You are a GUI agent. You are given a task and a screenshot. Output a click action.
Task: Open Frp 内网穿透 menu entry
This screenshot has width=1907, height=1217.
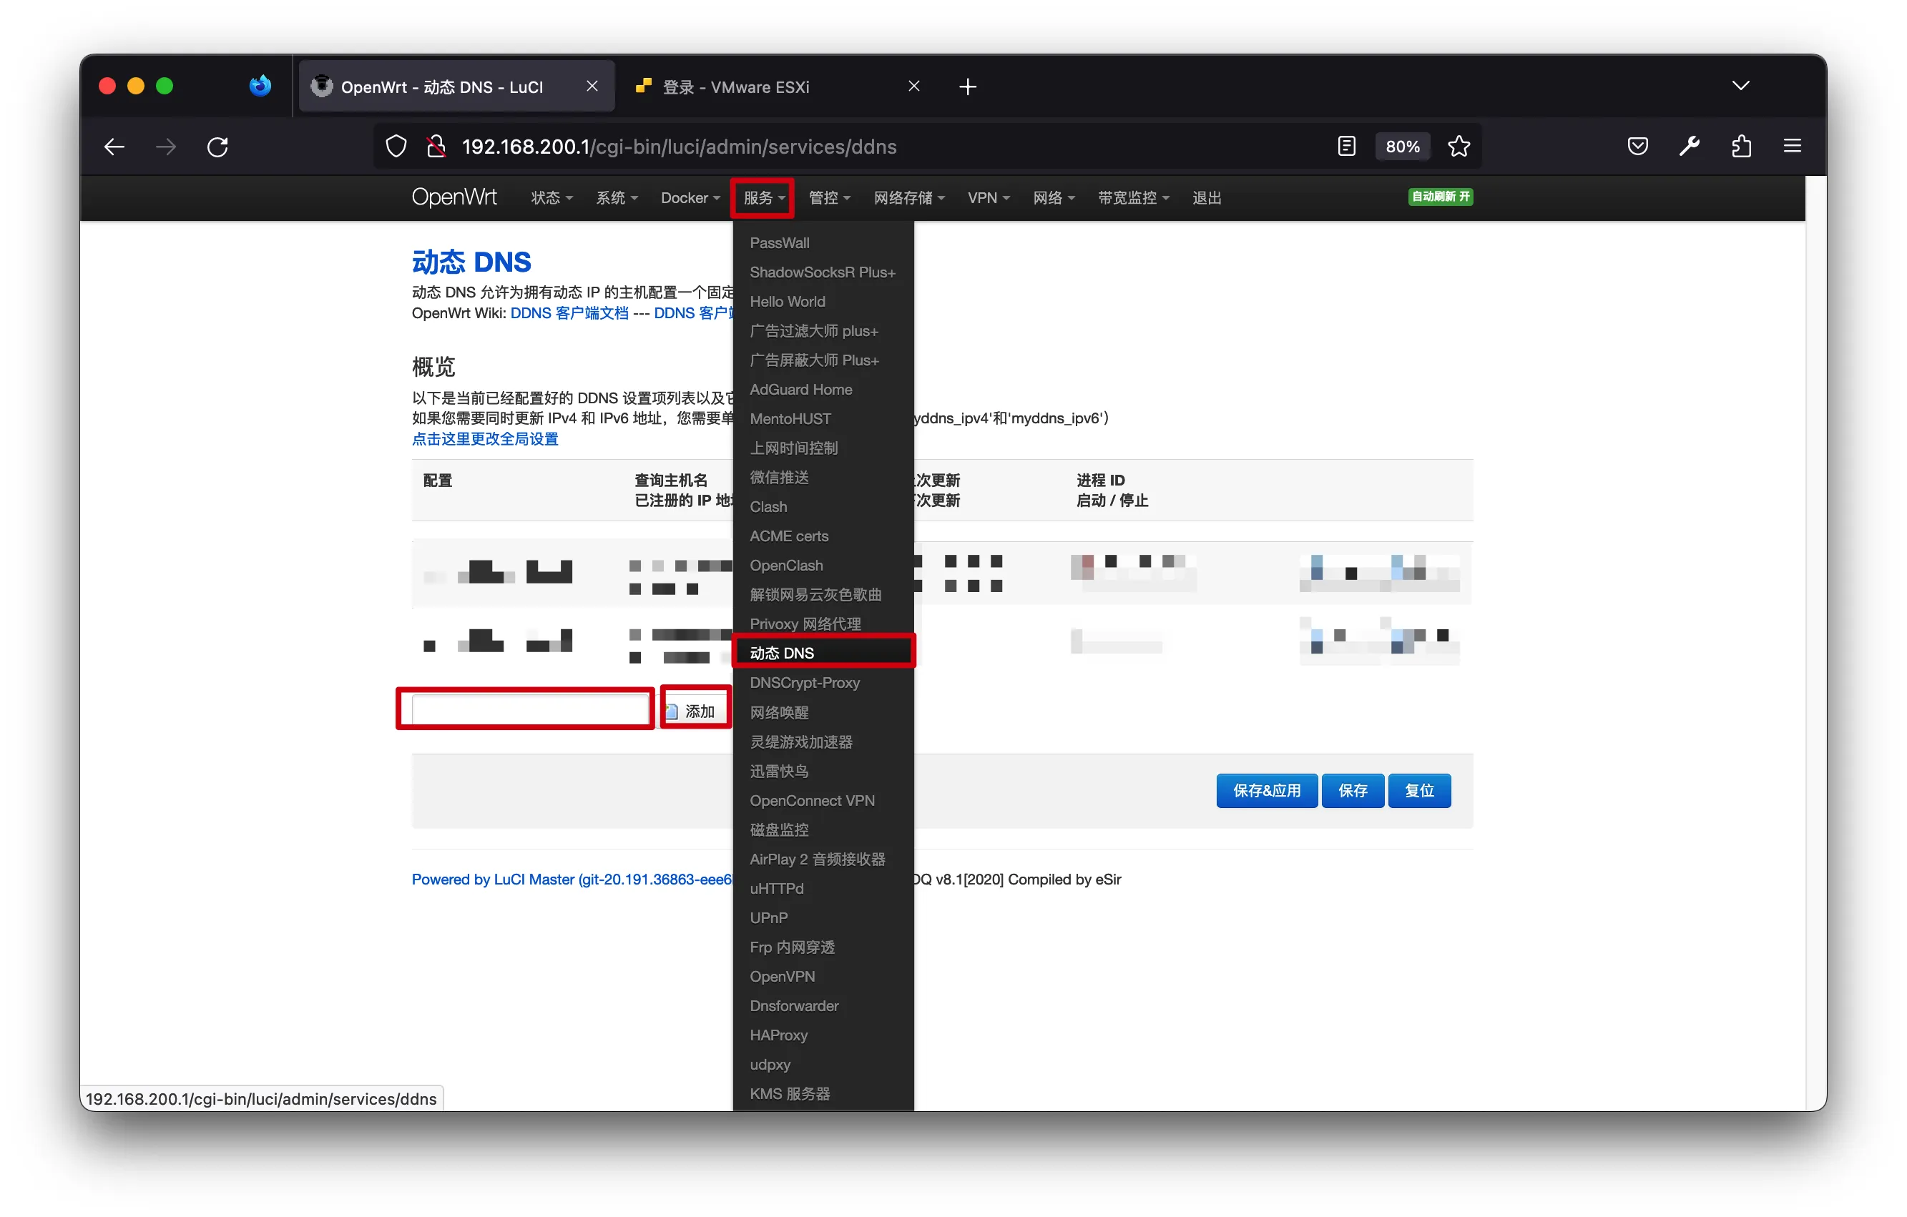tap(823, 947)
